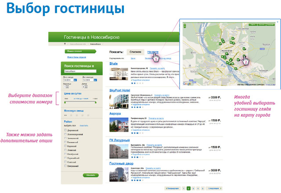This screenshot has height=193, width=281.
Task: Switch to the На карте map view
Action: [x=153, y=52]
